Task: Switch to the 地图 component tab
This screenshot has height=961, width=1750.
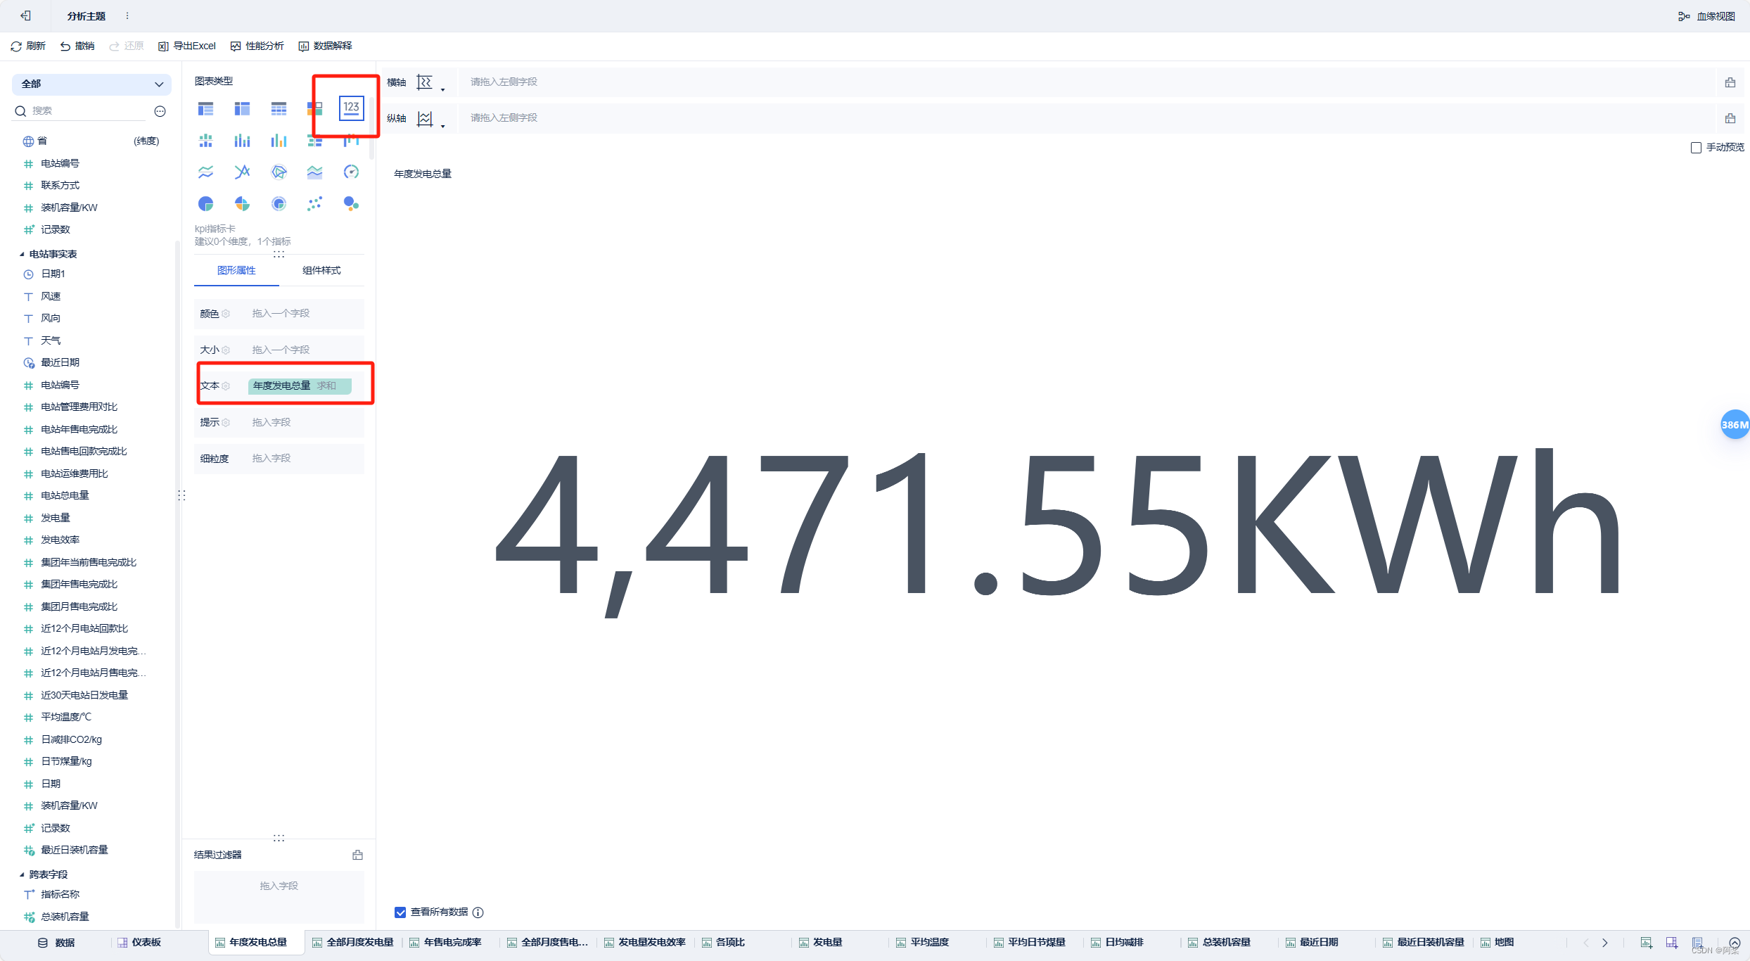Action: [1497, 943]
